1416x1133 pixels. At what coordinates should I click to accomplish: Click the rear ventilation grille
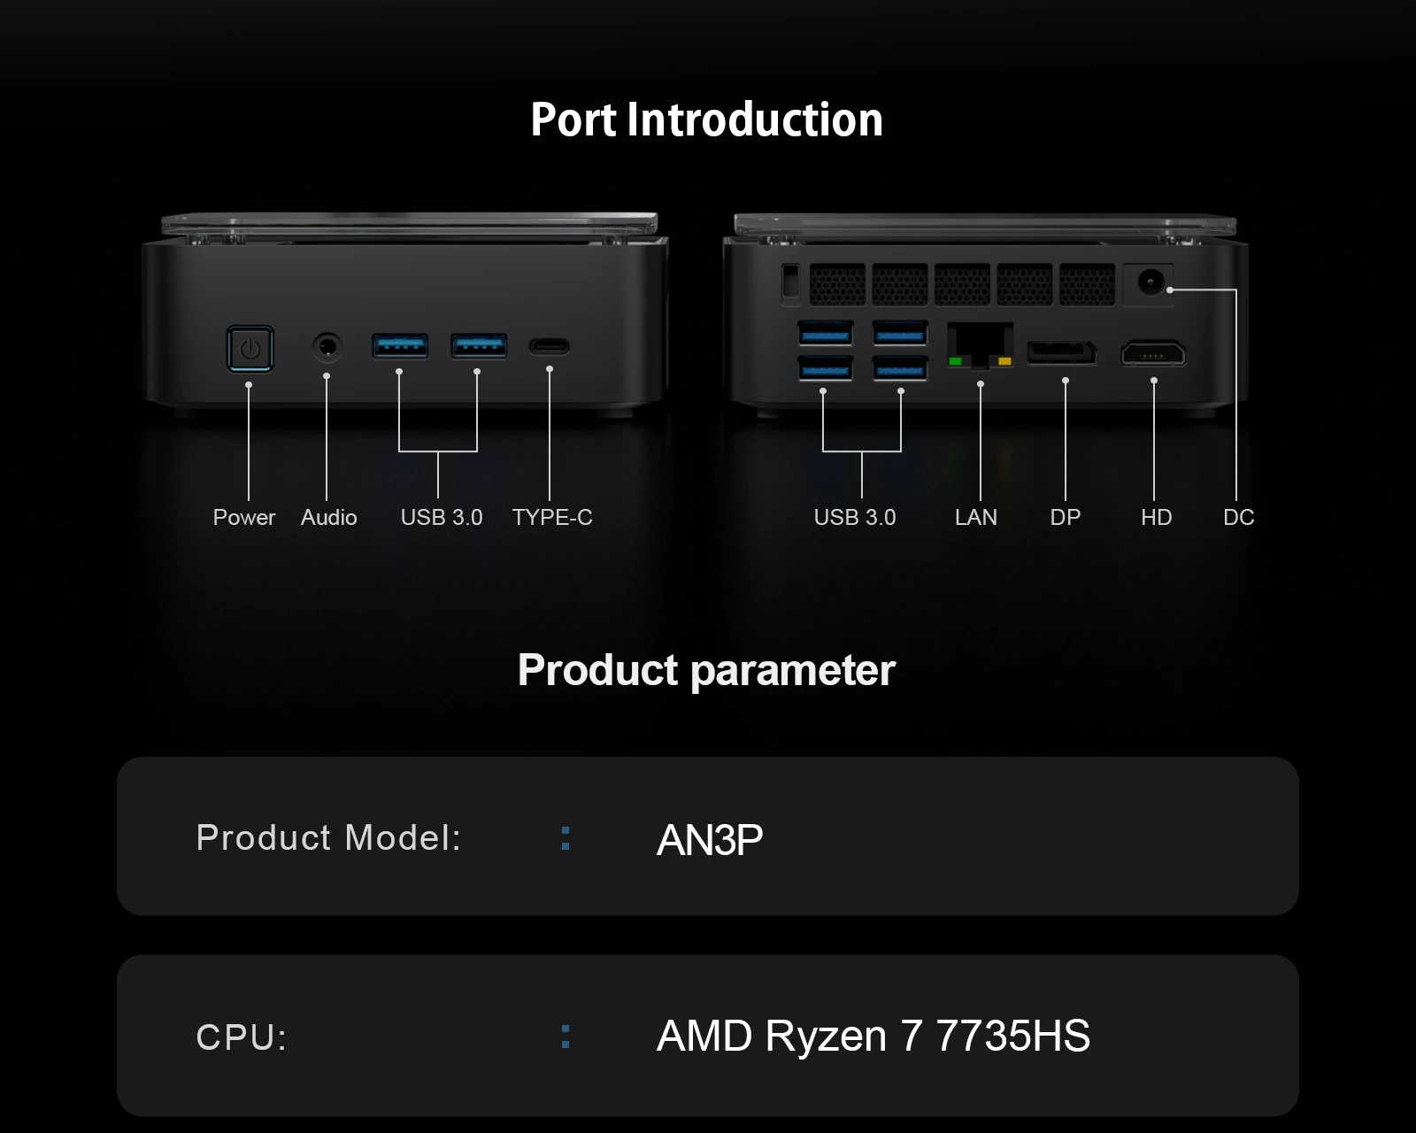tap(962, 284)
